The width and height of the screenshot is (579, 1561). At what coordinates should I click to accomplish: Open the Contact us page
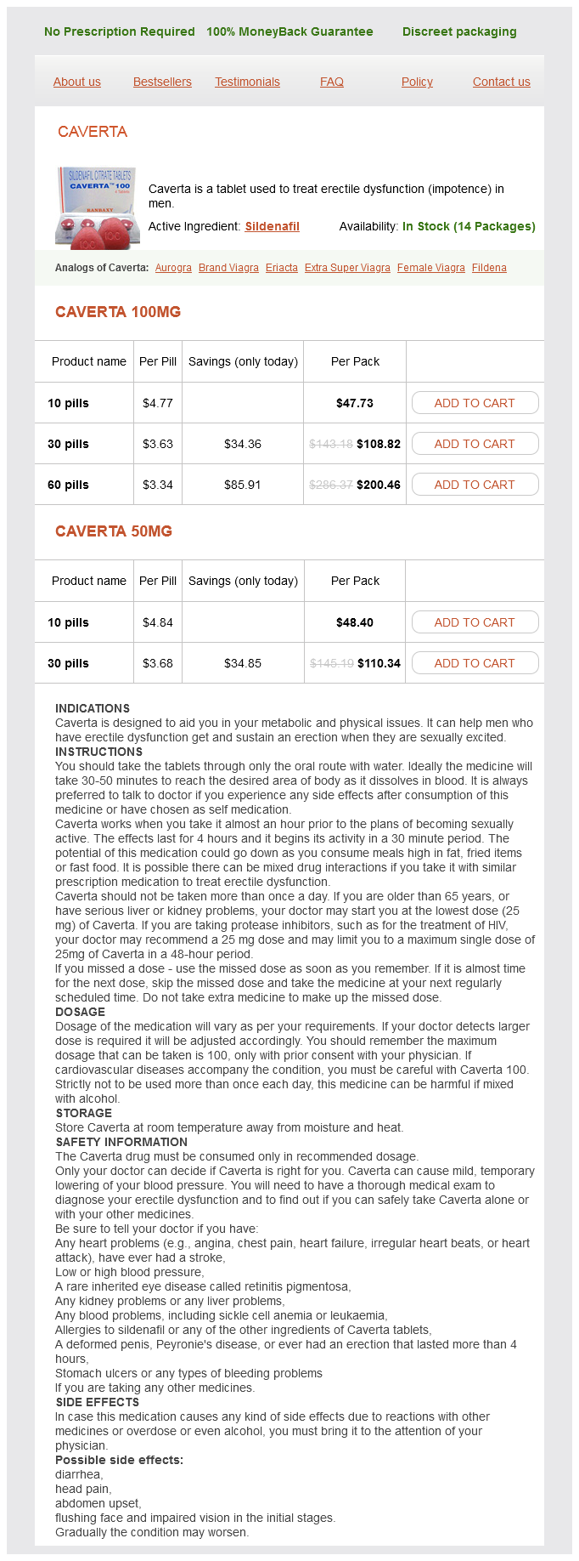click(502, 82)
